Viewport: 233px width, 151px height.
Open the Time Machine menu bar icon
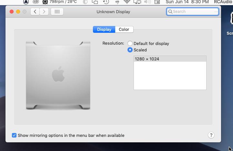[106, 2]
